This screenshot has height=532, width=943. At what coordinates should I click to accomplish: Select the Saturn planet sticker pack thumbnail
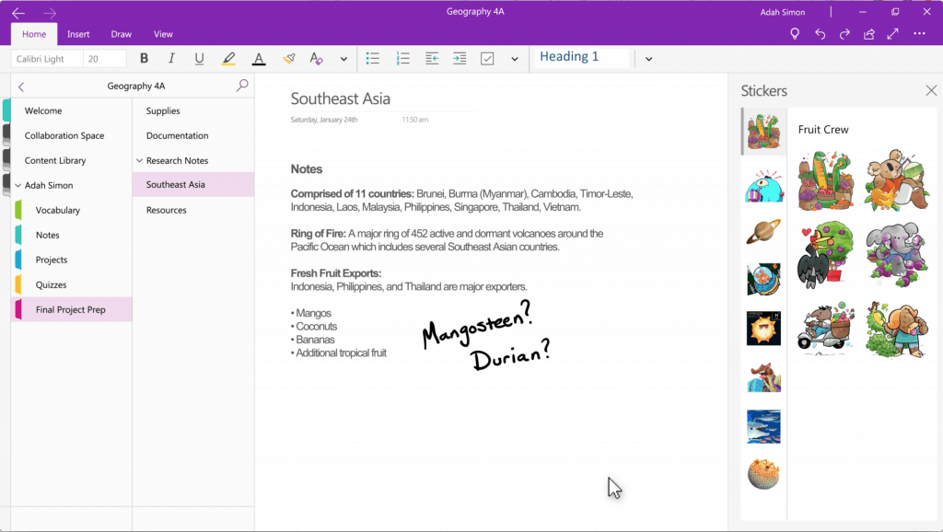763,230
